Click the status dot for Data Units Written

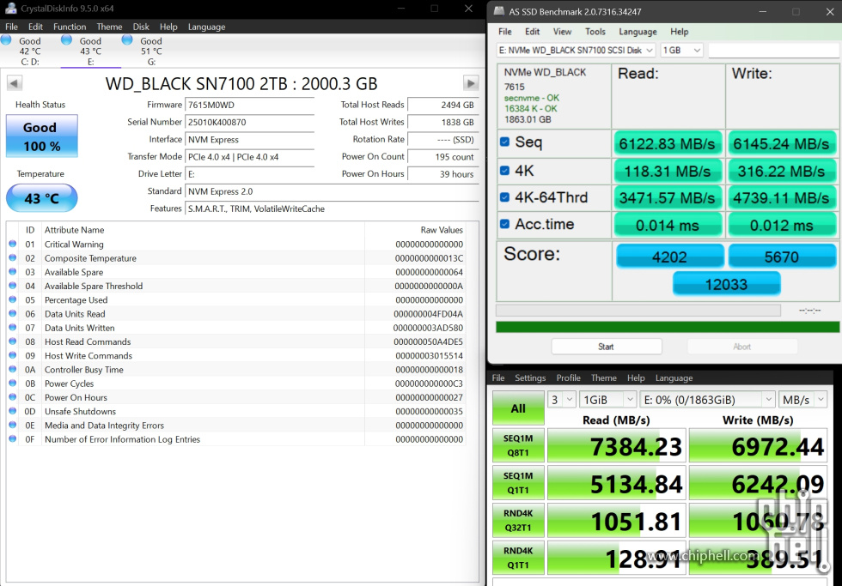(12, 328)
